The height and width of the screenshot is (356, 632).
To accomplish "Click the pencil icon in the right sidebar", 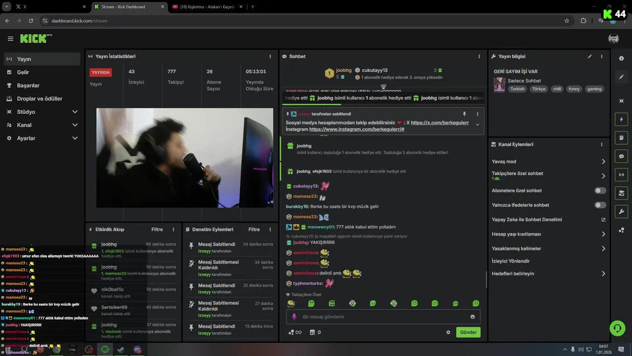I will [x=621, y=77].
